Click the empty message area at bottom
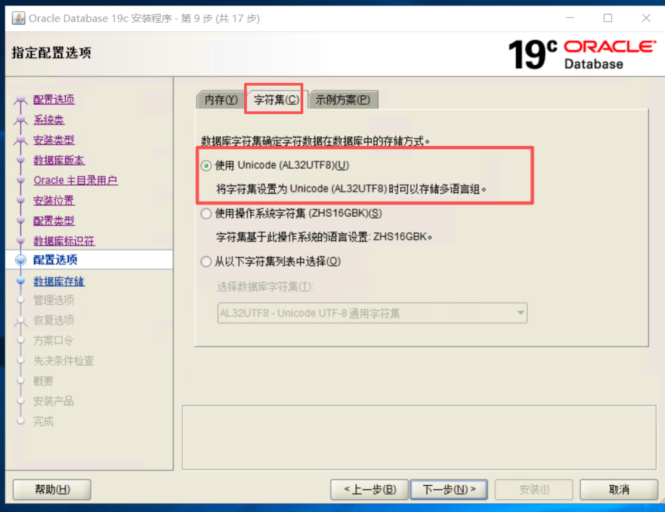665x512 pixels. point(419,437)
